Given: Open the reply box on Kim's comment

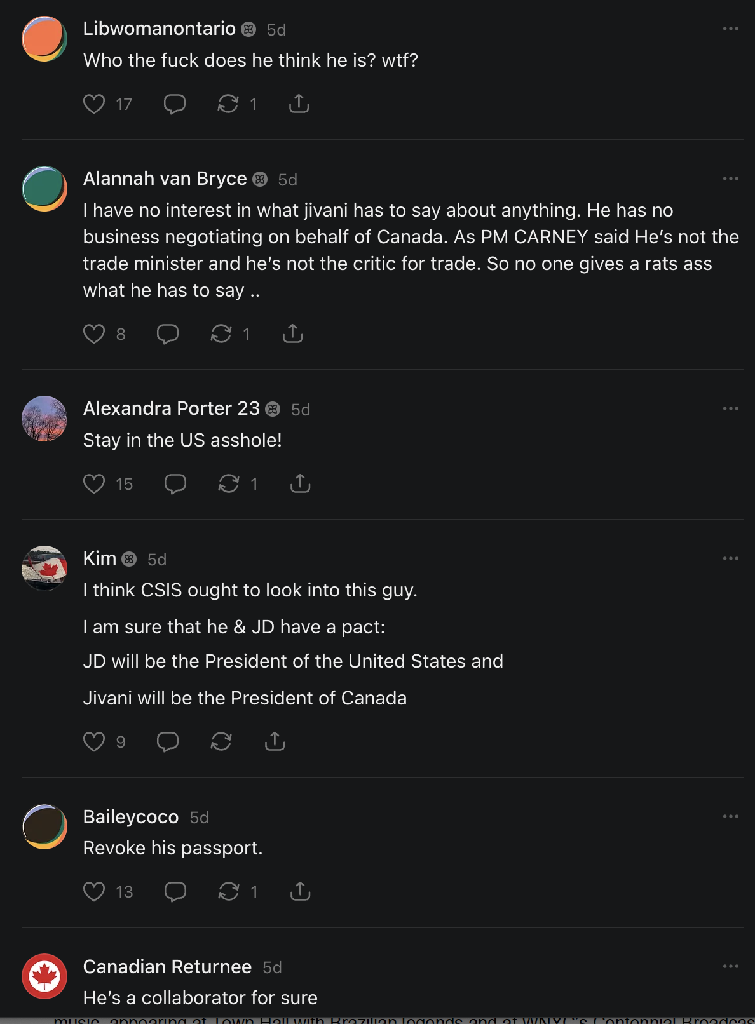Looking at the screenshot, I should click(x=167, y=741).
